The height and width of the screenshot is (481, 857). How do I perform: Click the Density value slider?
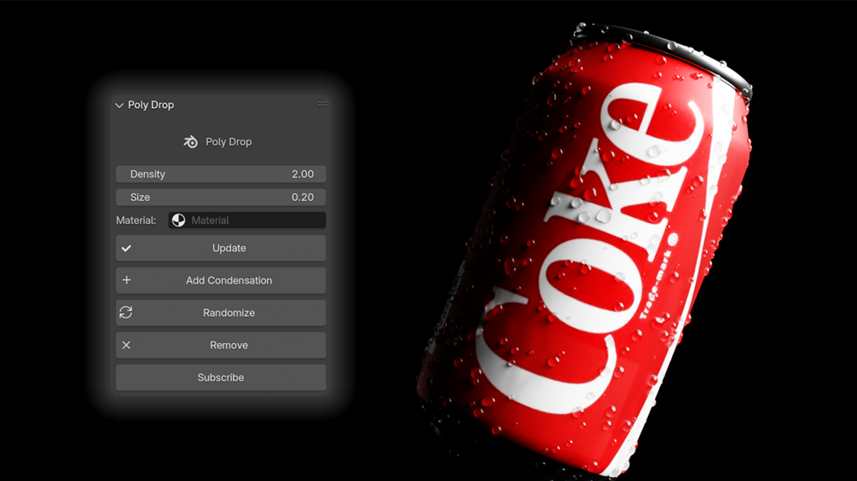[x=221, y=174]
